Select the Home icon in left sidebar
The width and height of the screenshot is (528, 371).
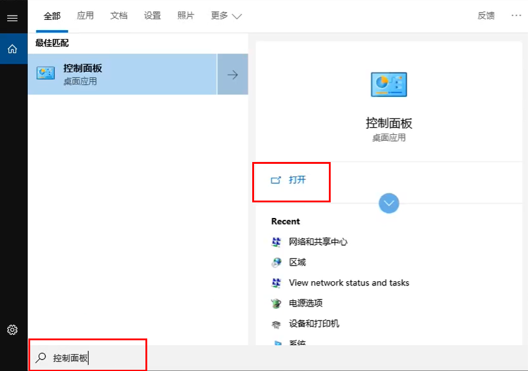click(13, 49)
